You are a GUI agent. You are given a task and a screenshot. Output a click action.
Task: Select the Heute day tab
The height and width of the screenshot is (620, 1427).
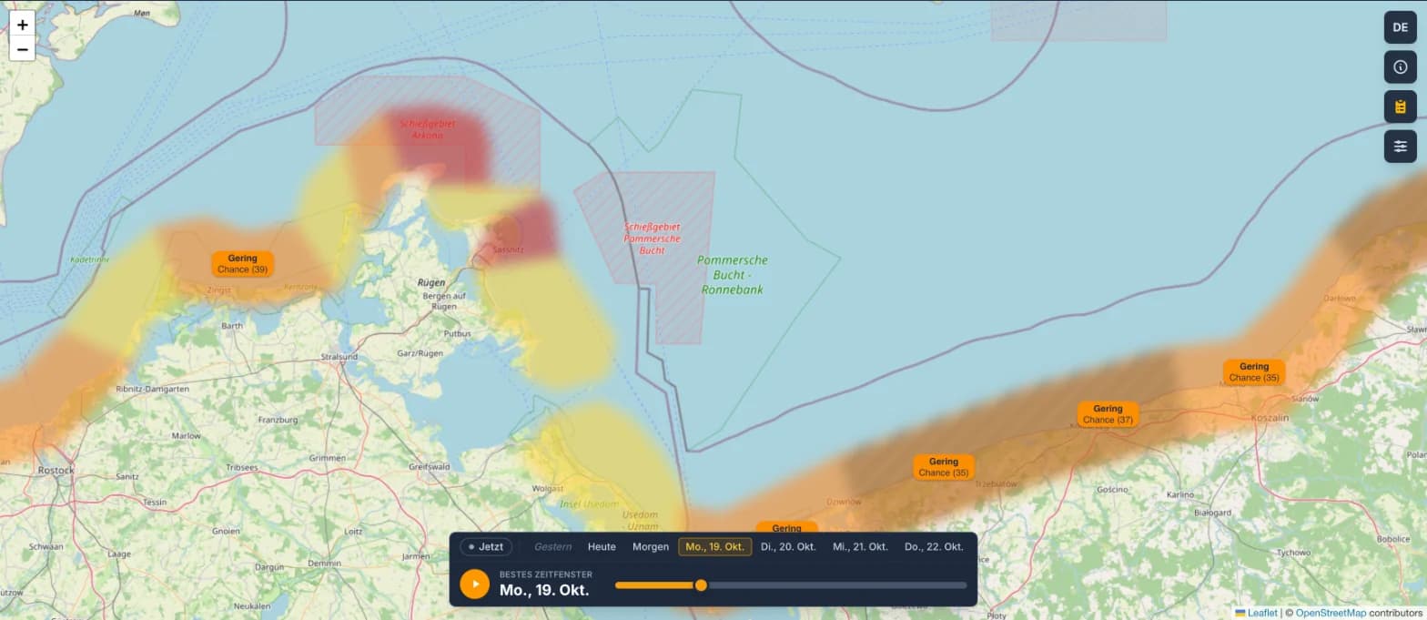pos(602,547)
